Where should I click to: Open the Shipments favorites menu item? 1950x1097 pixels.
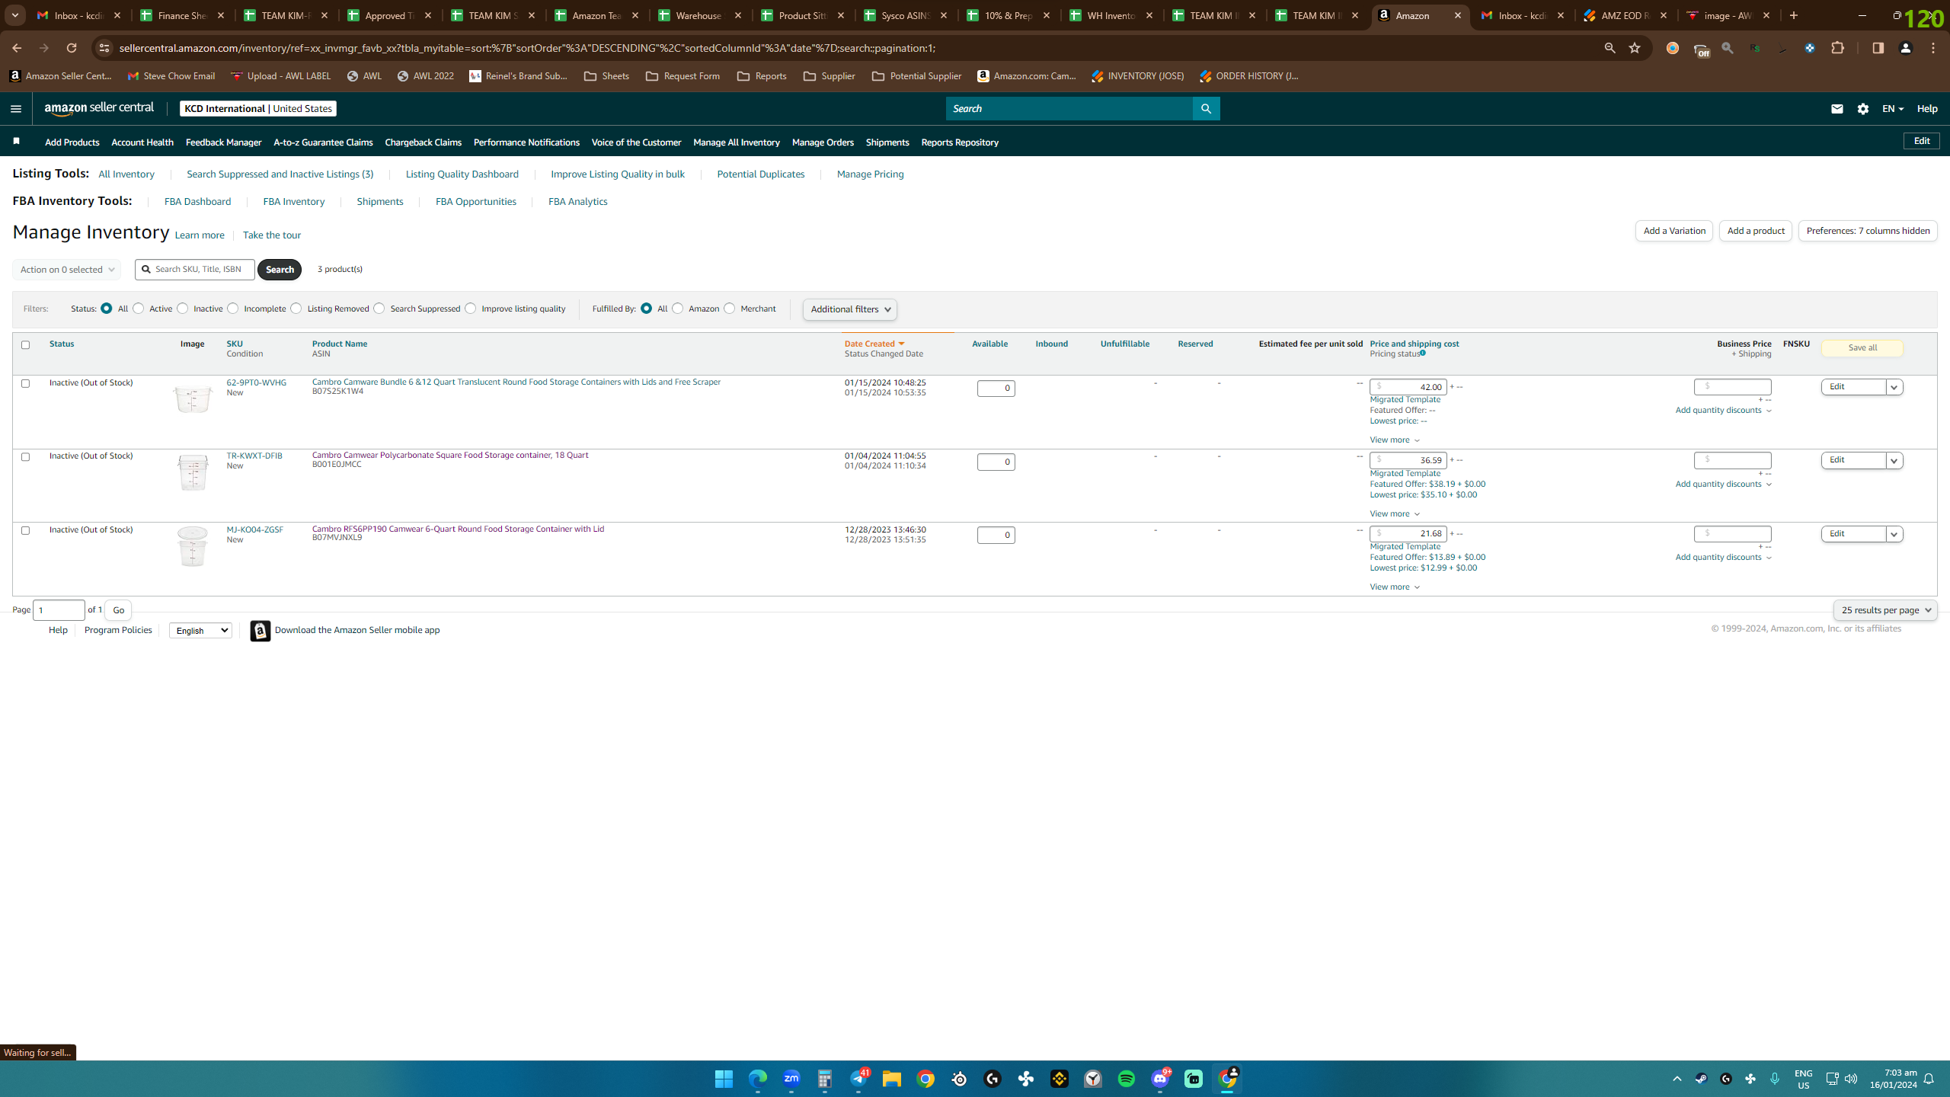(x=887, y=142)
